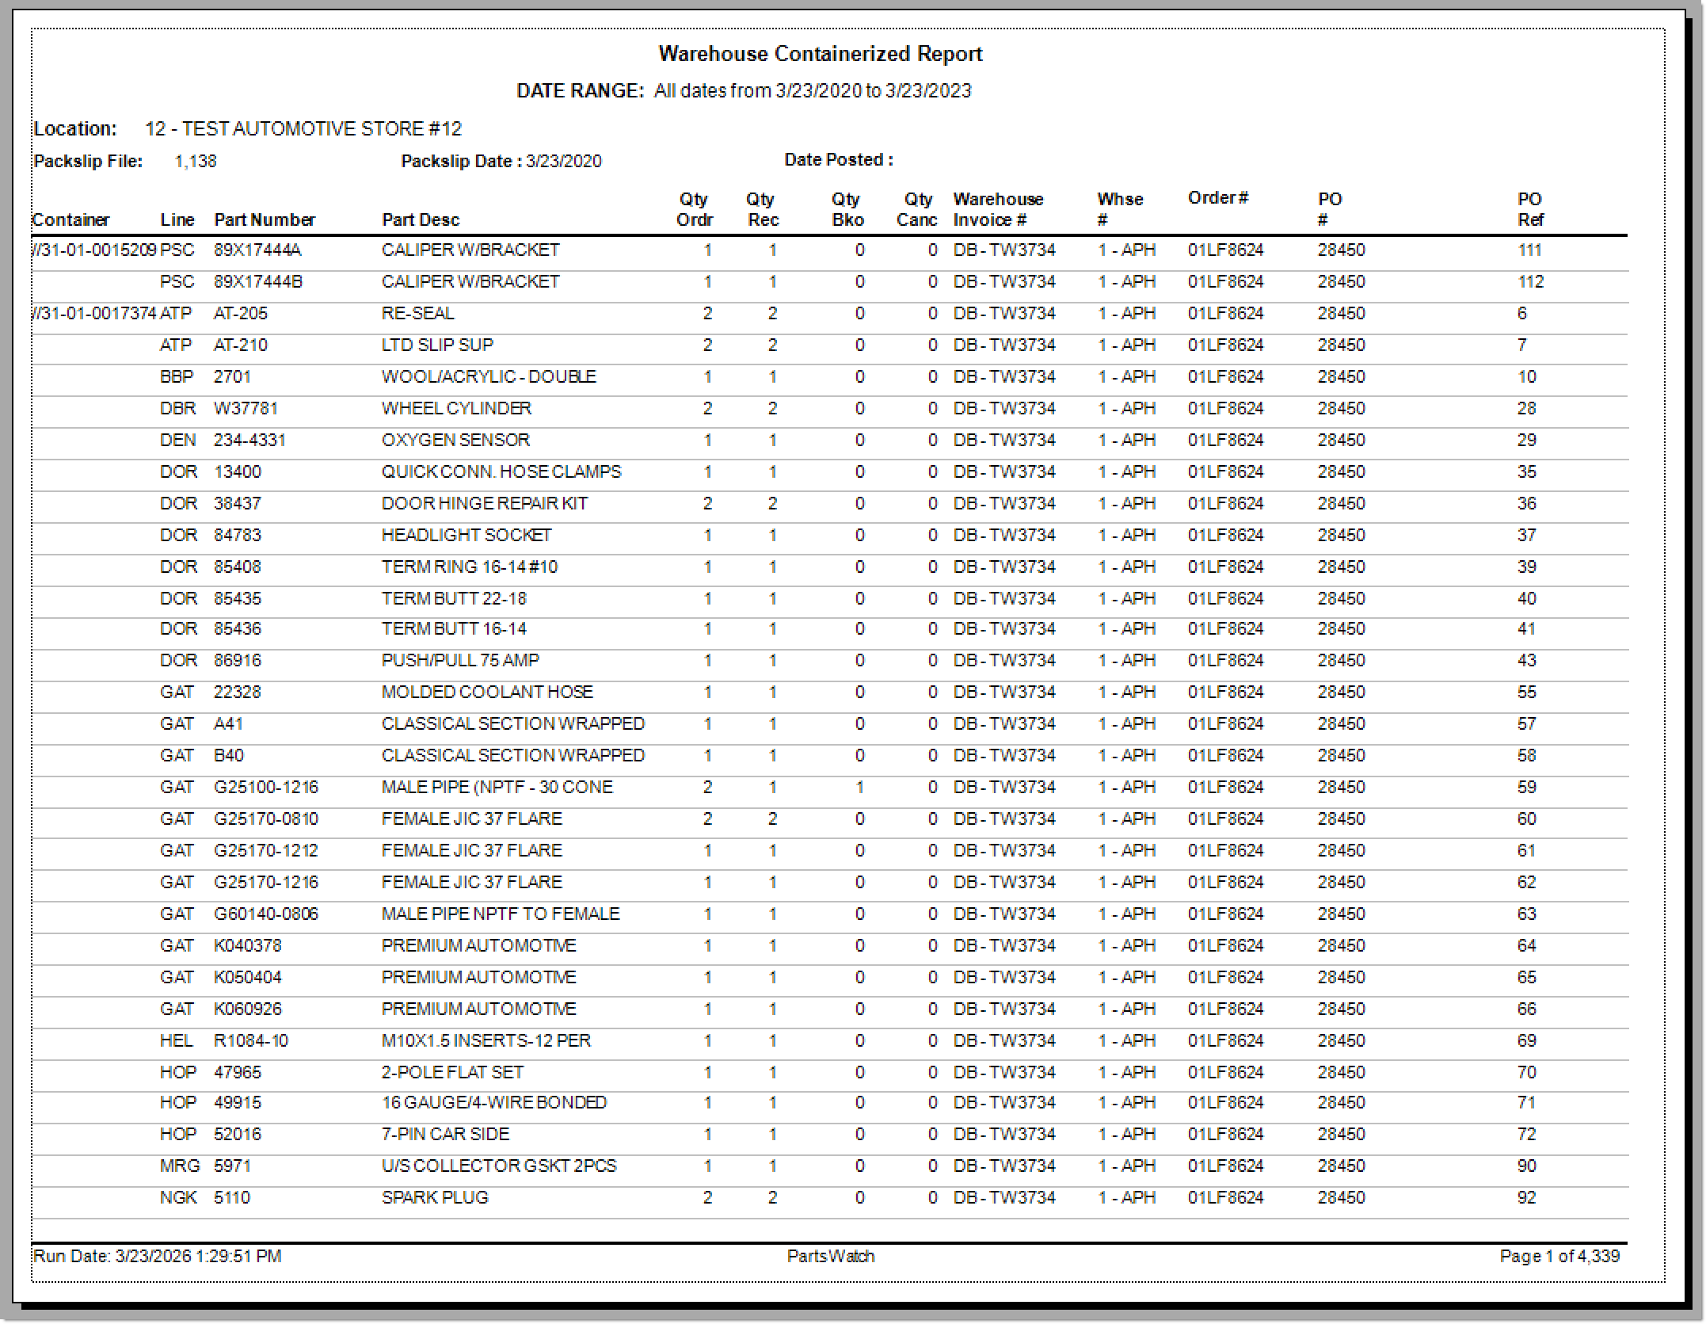Click the Container column header
The image size is (1706, 1324).
[x=70, y=219]
